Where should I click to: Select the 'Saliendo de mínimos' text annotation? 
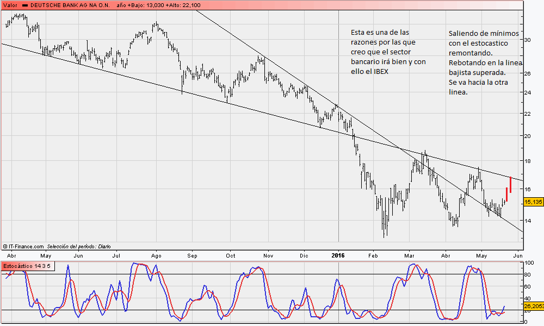click(483, 63)
